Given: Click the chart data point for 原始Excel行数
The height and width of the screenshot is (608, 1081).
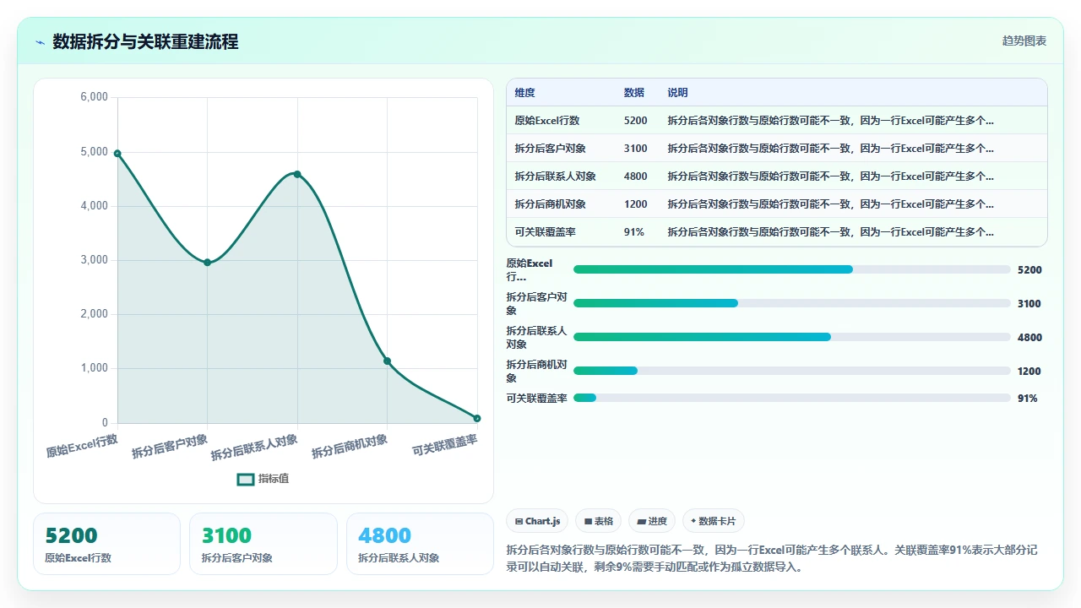Looking at the screenshot, I should click(117, 153).
